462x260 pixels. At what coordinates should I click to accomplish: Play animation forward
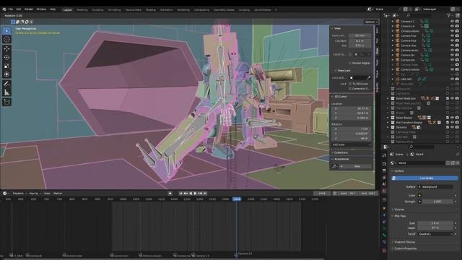[195, 194]
